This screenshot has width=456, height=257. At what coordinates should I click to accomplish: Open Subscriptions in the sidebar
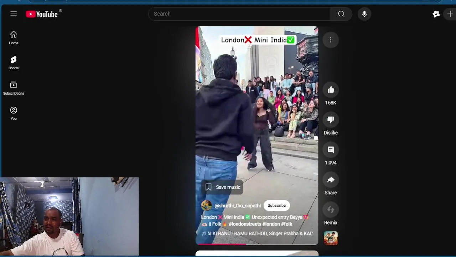pos(14,88)
